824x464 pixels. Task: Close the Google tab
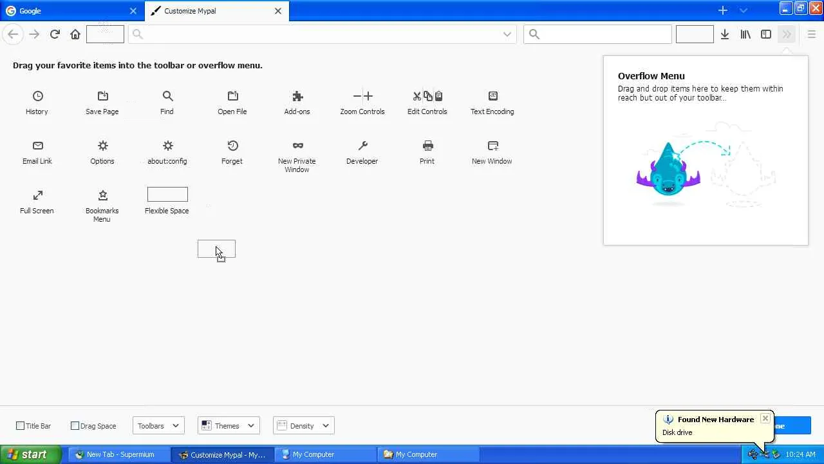(x=133, y=11)
